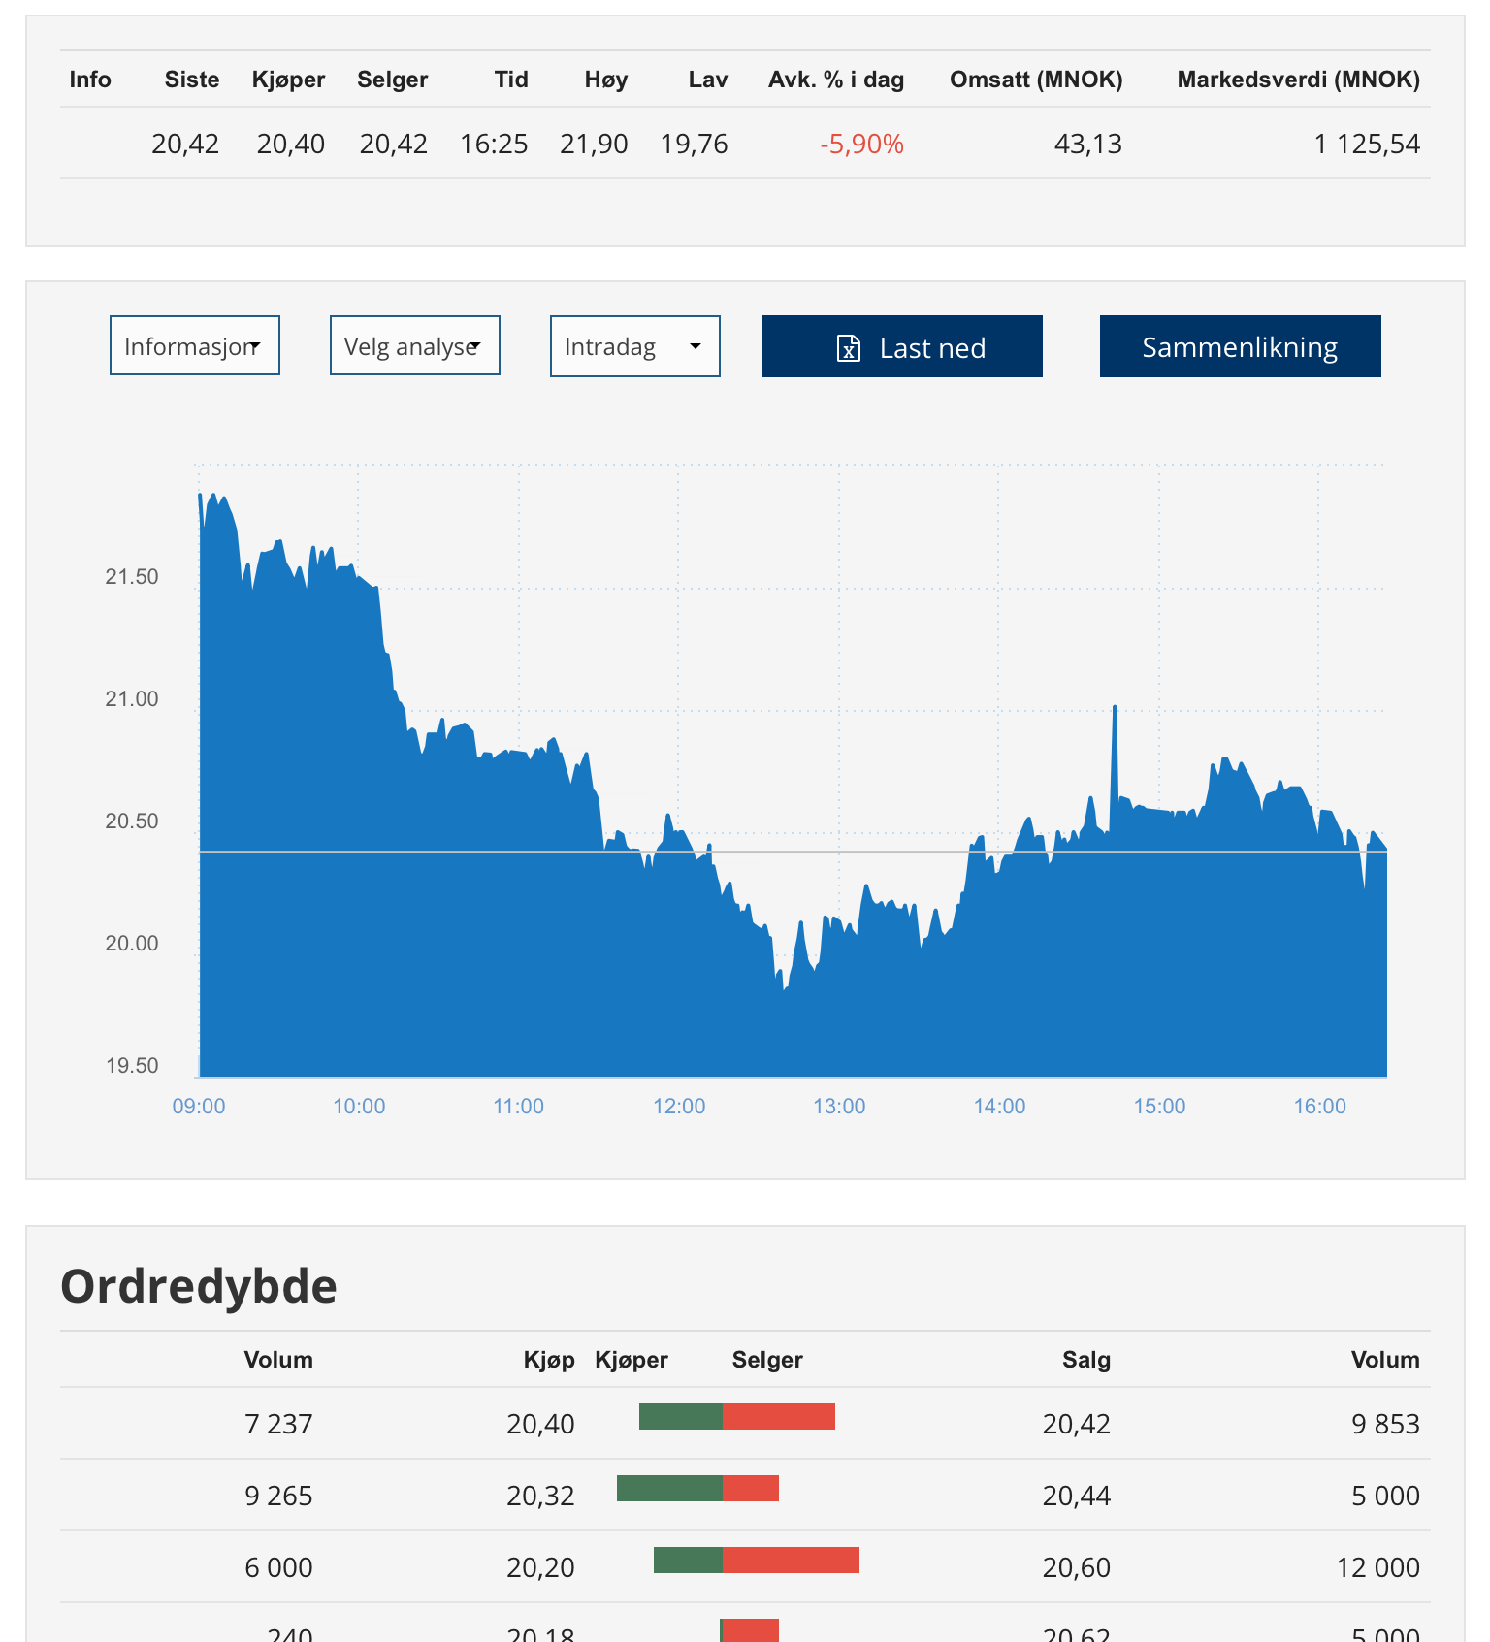This screenshot has height=1642, width=1490.
Task: Select the 20,40 buy price row
Action: pyautogui.click(x=745, y=1423)
